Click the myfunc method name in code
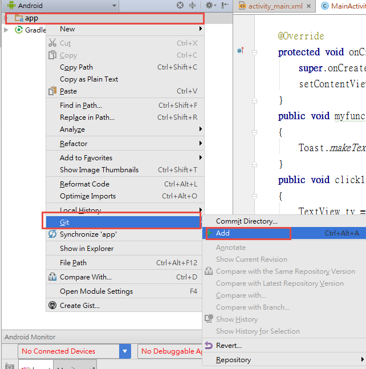 coord(350,116)
